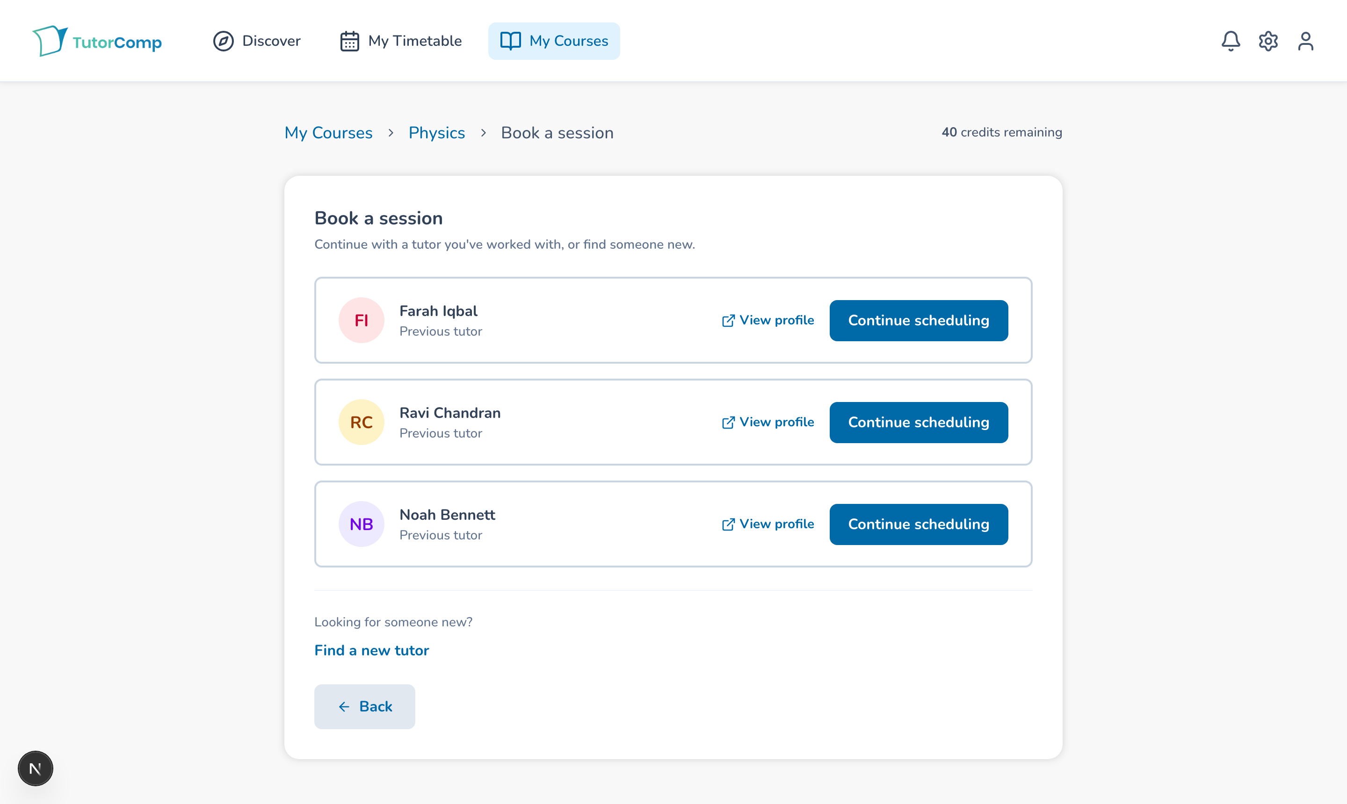Click Physics breadcrumb link
This screenshot has width=1347, height=804.
436,133
